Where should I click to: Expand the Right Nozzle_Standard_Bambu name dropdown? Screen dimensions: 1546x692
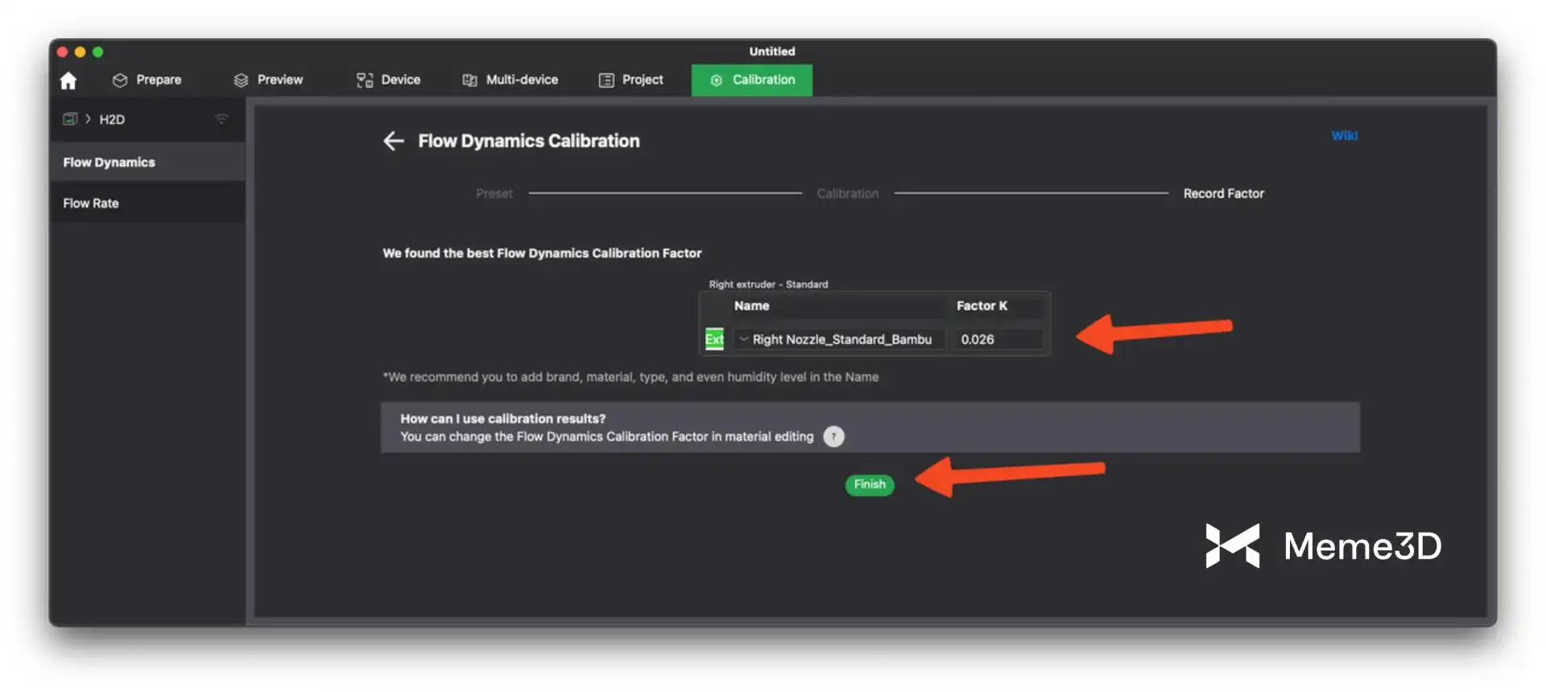pyautogui.click(x=744, y=339)
